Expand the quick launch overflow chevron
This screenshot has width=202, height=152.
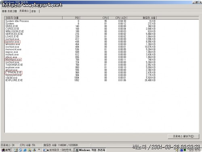coord(39,150)
